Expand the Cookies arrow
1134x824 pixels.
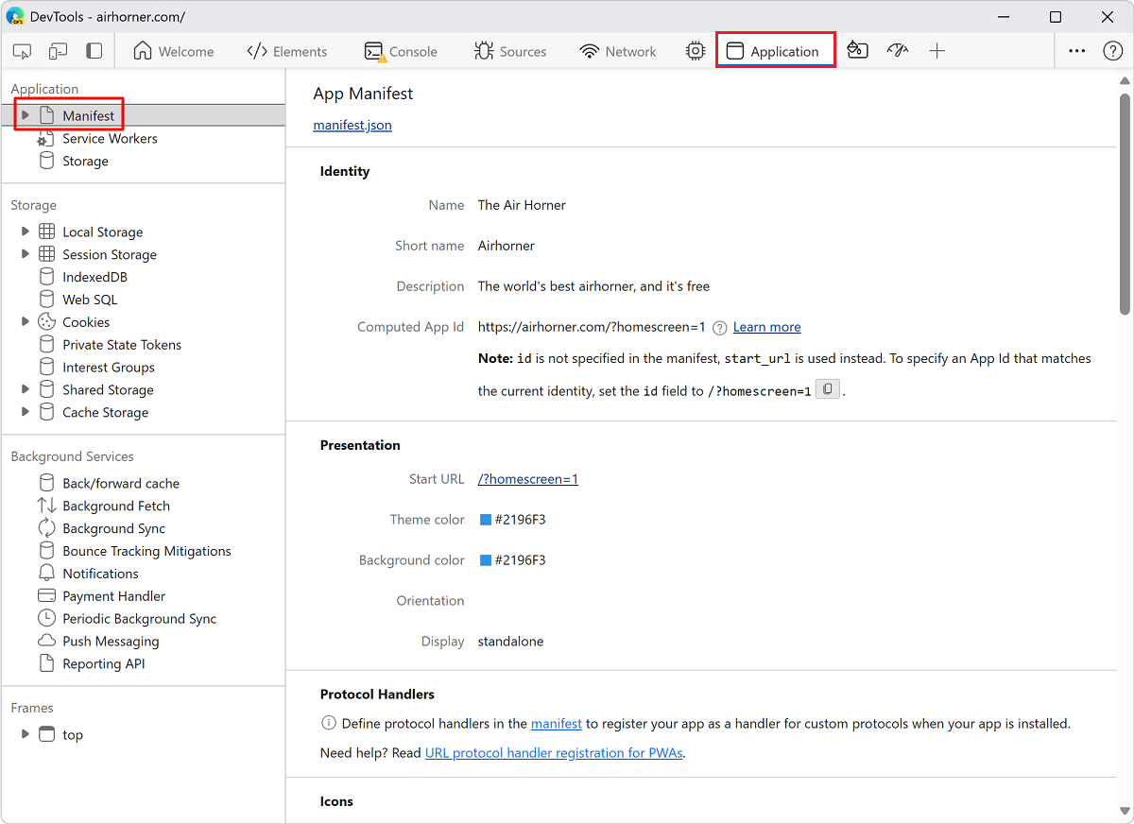click(26, 322)
